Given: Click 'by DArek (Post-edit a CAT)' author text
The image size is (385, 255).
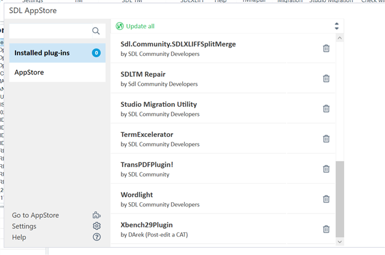Looking at the screenshot, I should (154, 235).
